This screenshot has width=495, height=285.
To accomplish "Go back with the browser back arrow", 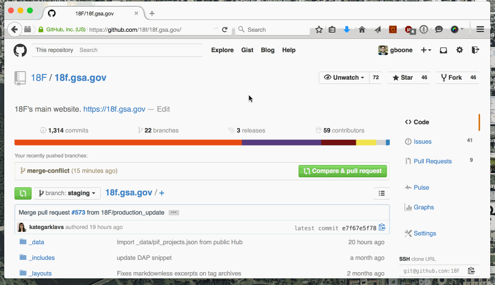I will [x=14, y=29].
